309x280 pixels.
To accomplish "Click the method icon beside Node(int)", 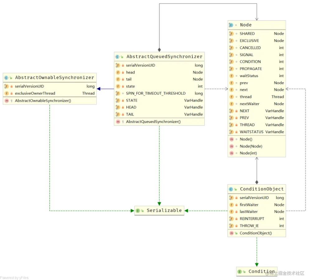I will [x=231, y=153].
